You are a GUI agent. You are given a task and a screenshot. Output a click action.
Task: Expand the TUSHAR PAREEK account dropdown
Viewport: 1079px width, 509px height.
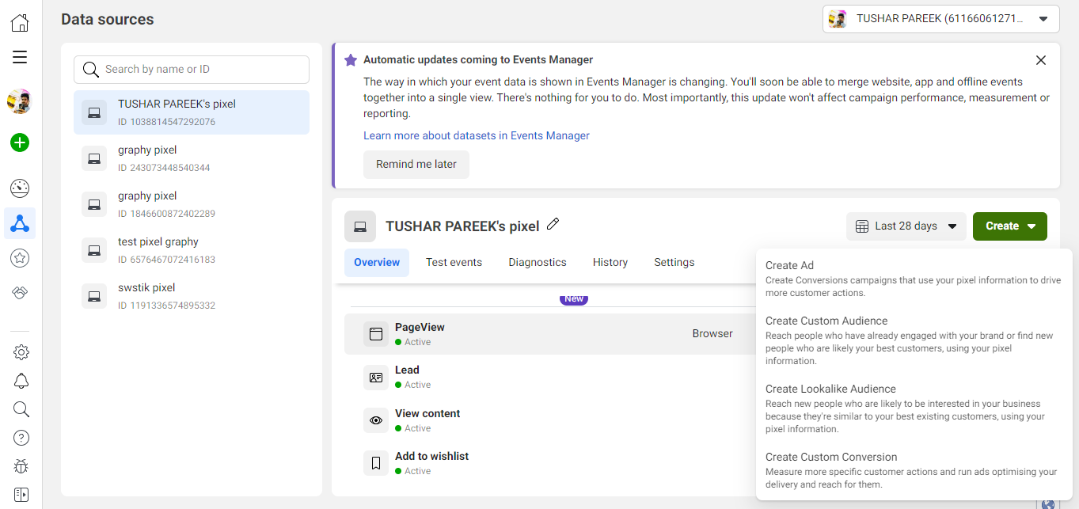[940, 19]
